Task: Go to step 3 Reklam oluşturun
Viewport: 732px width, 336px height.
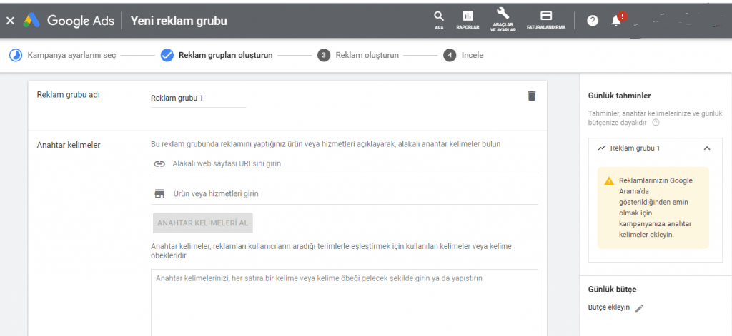Action: [x=358, y=56]
